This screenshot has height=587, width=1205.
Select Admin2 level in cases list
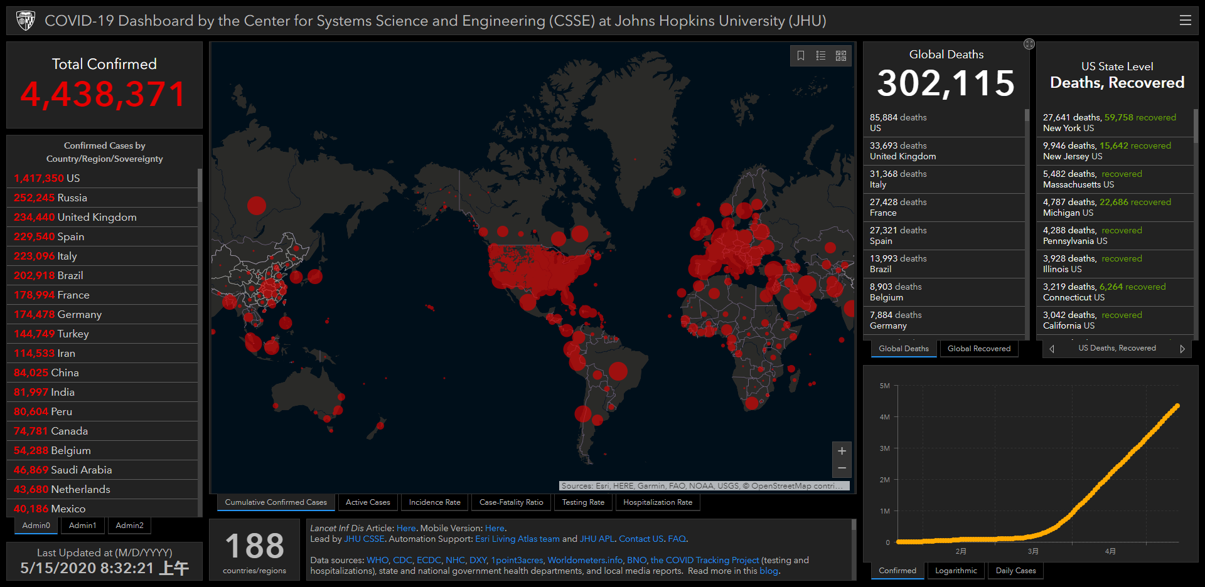pos(129,526)
